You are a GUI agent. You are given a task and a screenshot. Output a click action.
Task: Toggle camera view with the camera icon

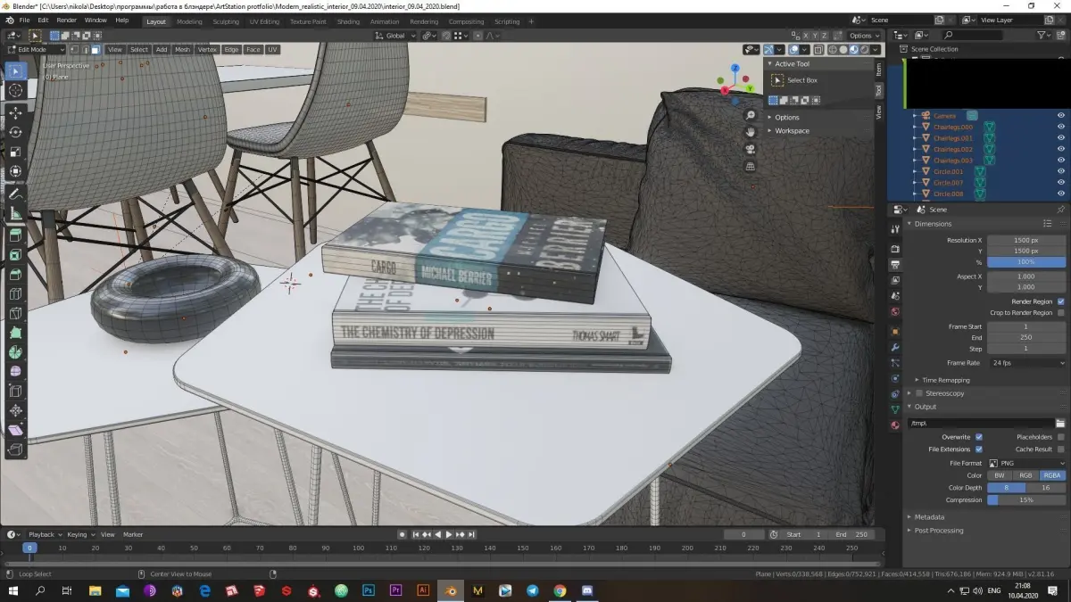tap(750, 149)
